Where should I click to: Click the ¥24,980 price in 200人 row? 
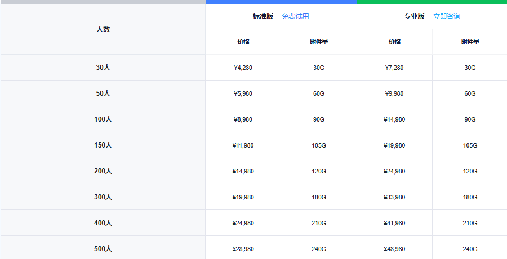coord(394,171)
